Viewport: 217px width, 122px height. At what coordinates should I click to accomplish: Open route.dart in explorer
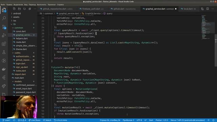pyautogui.click(x=21, y=42)
